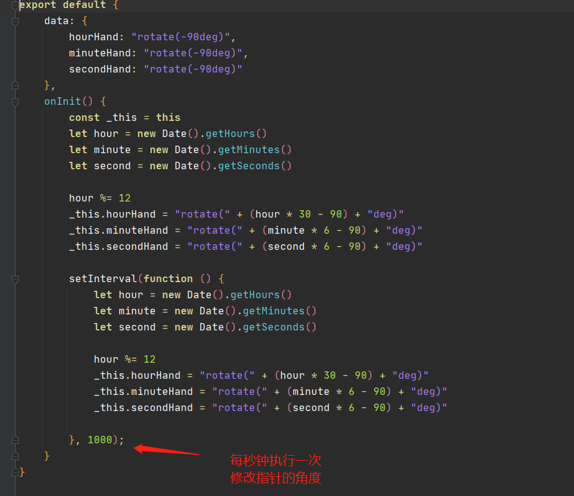Collapse the setInterval callback fold marker
The image size is (574, 496).
click(16, 278)
